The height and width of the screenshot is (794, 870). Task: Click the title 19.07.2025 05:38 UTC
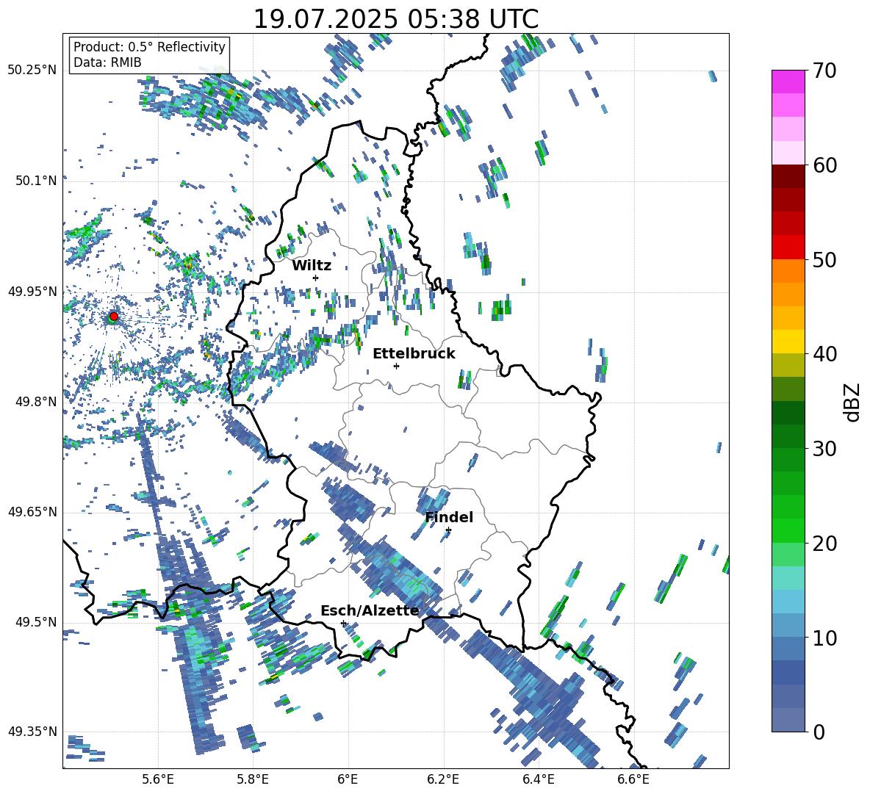coord(395,19)
